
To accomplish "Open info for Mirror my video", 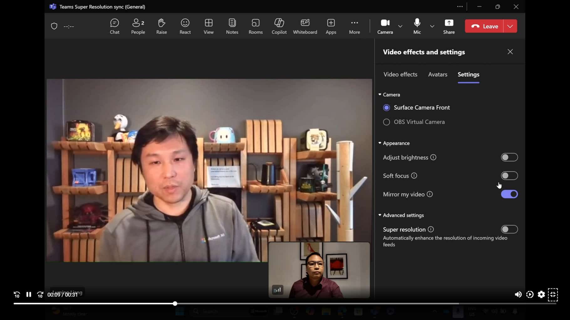I will (430, 194).
